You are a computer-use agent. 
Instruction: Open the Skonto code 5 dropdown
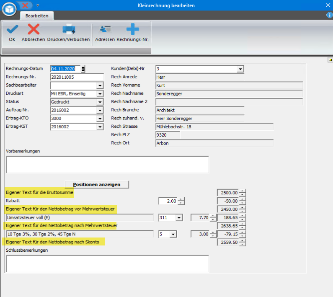(173, 234)
